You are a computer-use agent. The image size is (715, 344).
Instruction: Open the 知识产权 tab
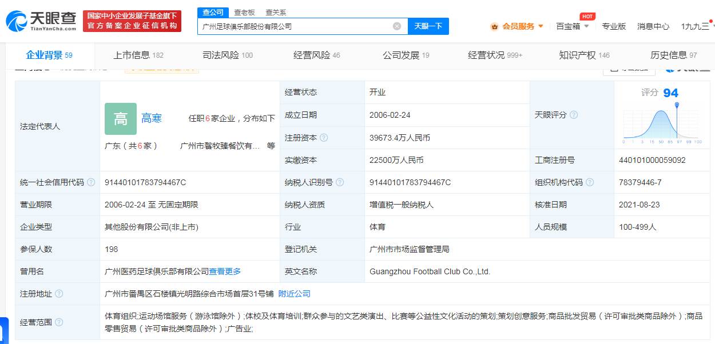(585, 55)
